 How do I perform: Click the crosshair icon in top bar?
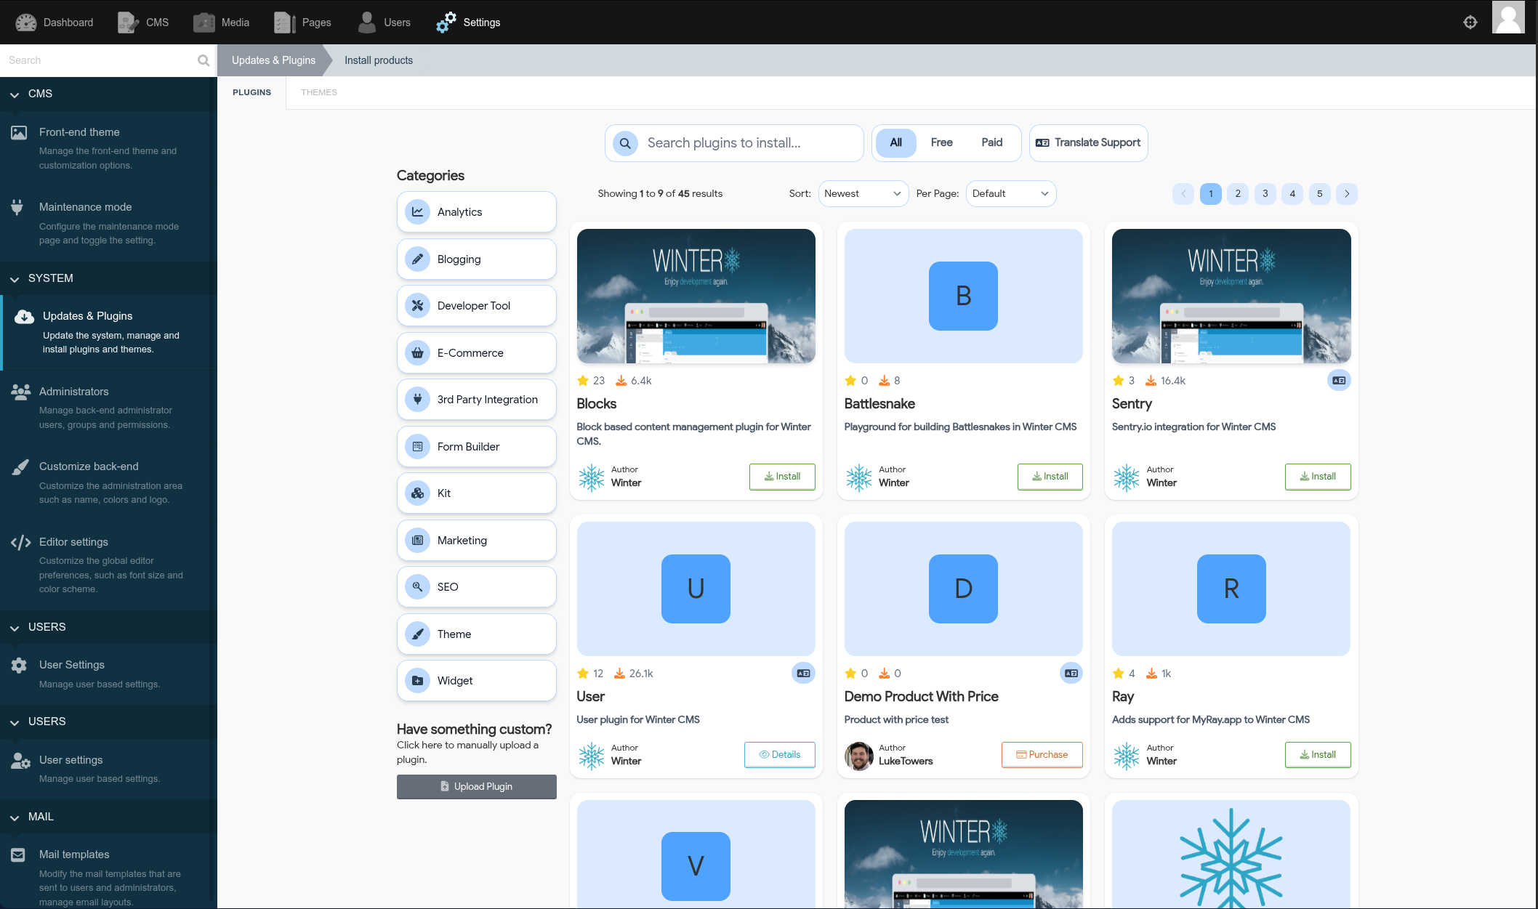click(1470, 23)
